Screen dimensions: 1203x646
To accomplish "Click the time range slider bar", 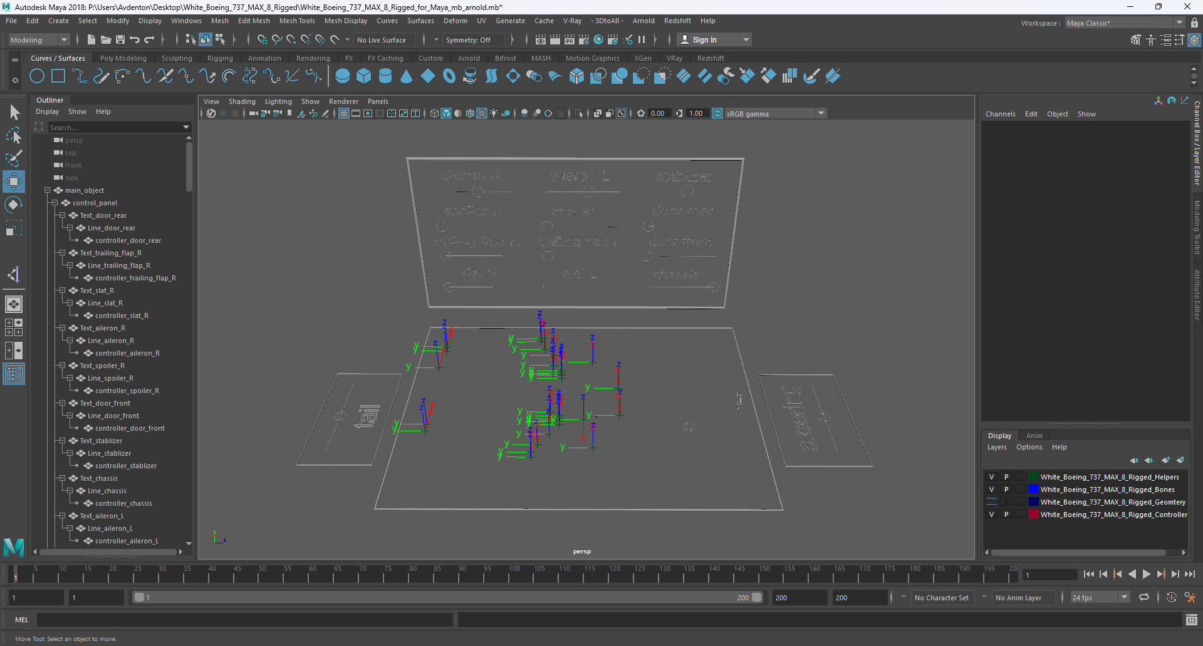I will [447, 598].
